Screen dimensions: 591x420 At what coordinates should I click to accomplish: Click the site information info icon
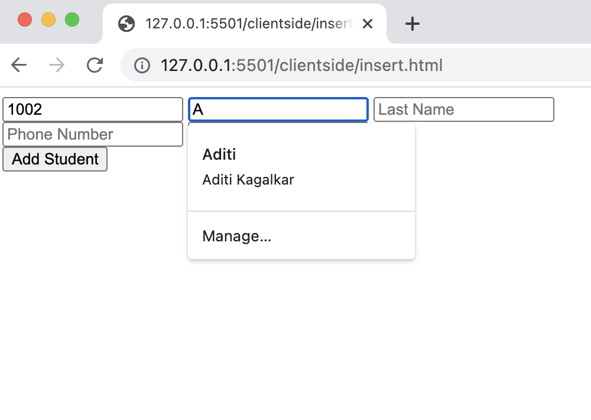click(x=142, y=65)
